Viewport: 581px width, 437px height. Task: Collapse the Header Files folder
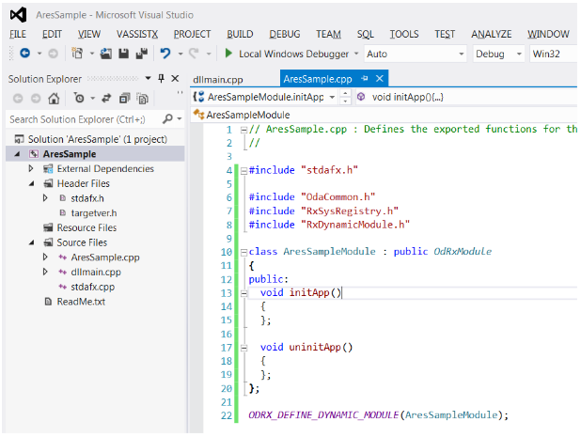point(32,183)
